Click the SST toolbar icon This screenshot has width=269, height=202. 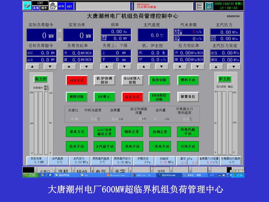(70, 6)
